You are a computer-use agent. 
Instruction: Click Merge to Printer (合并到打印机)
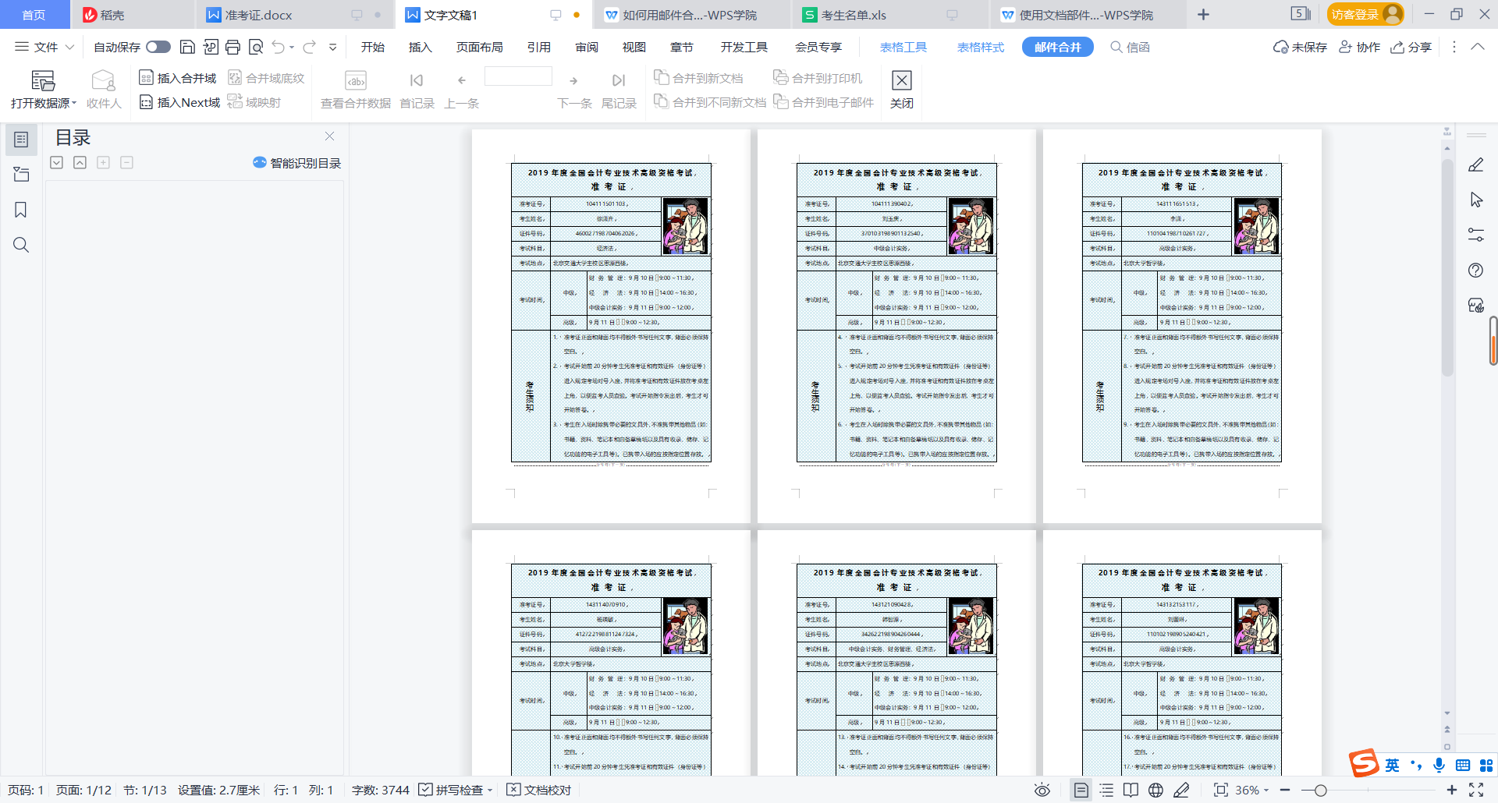pos(818,78)
